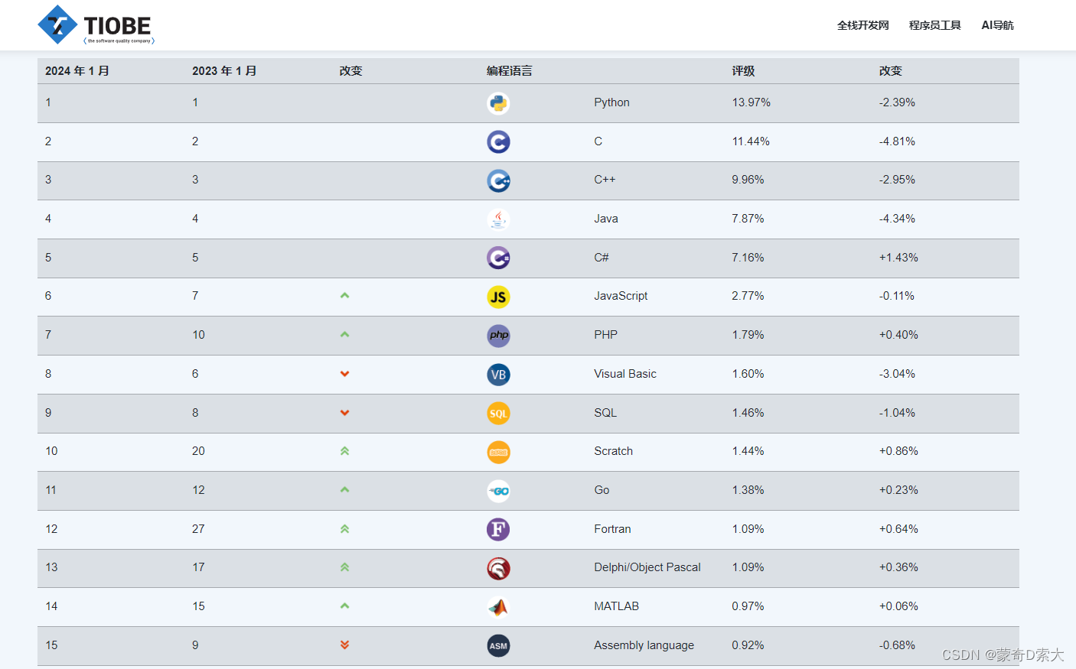Select the JavaScript language name
Image resolution: width=1076 pixels, height=669 pixels.
(621, 296)
